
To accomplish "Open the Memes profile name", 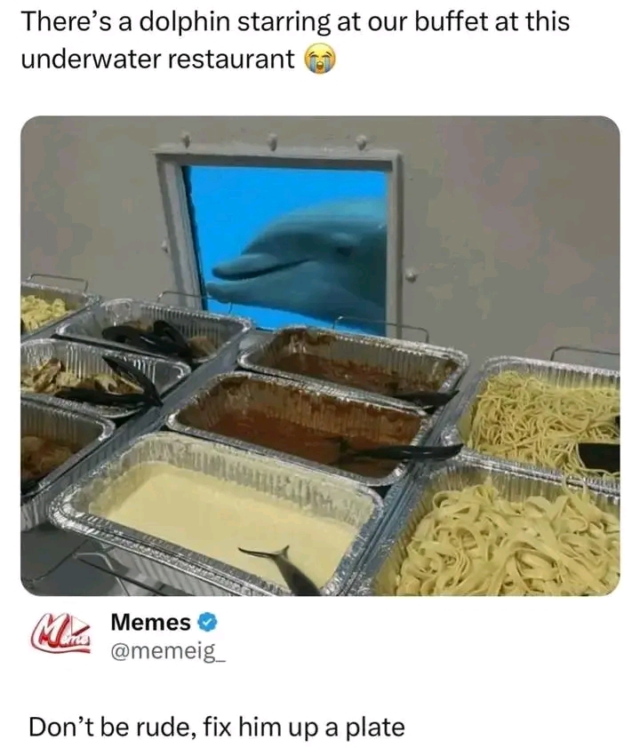I will [150, 623].
